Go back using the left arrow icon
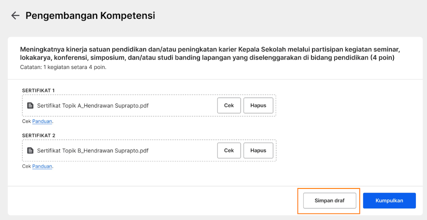Image resolution: width=427 pixels, height=220 pixels. 15,15
